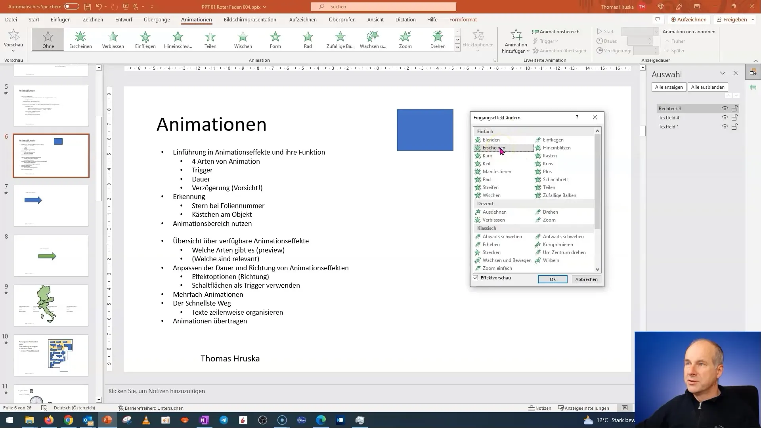Switch to the Einfügen tab
The width and height of the screenshot is (761, 428).
61,19
